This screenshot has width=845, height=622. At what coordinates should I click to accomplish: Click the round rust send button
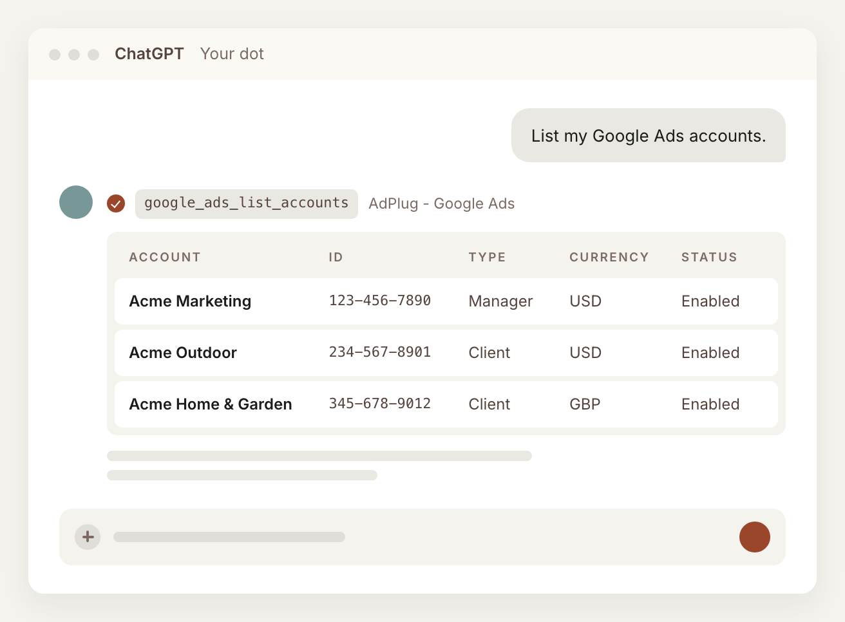755,537
